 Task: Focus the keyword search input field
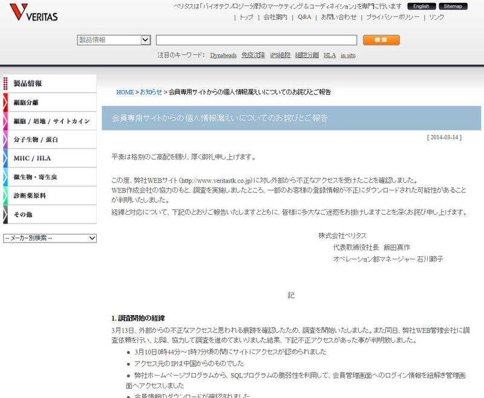tap(256, 40)
